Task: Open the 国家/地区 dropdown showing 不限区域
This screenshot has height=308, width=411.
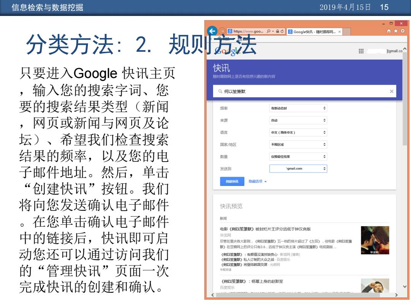Action: pos(298,144)
